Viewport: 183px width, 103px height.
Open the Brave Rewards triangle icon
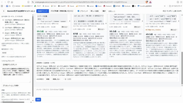(x=150, y=2)
